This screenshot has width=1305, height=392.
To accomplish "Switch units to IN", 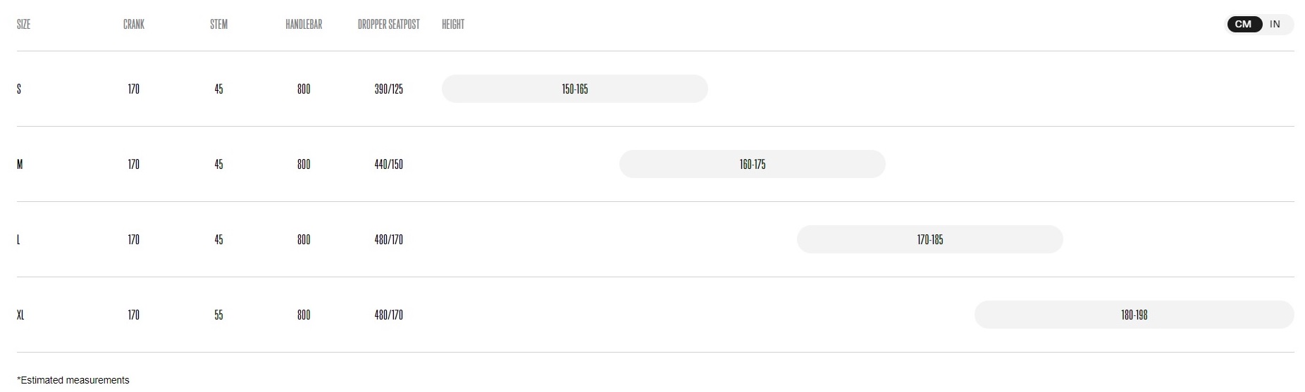I will pos(1275,24).
